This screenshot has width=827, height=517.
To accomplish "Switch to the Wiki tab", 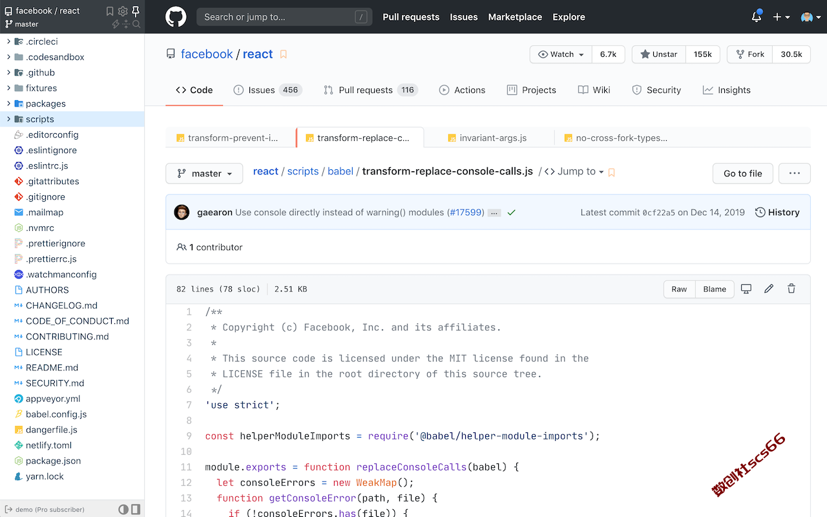I will click(x=594, y=90).
